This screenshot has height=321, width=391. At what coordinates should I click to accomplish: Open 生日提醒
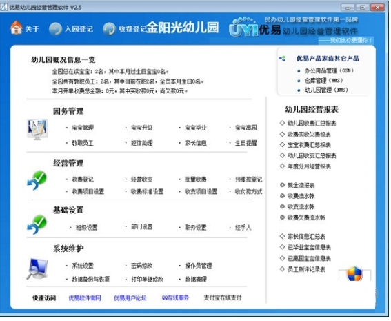point(246,143)
